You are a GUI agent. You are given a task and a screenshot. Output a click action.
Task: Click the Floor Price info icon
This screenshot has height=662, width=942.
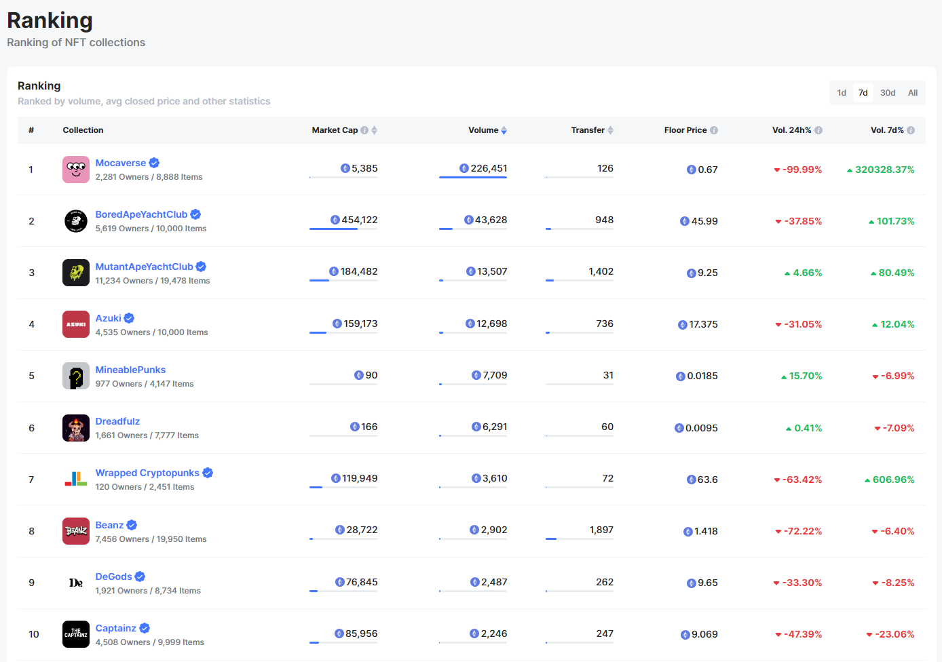click(x=714, y=130)
